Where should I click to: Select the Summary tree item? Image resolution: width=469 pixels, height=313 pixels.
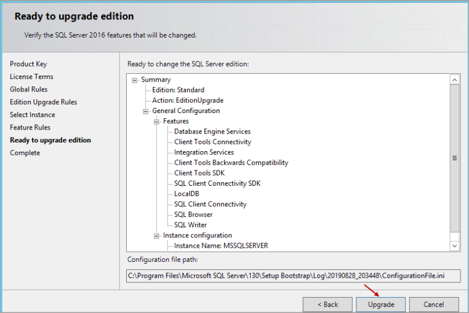(156, 80)
